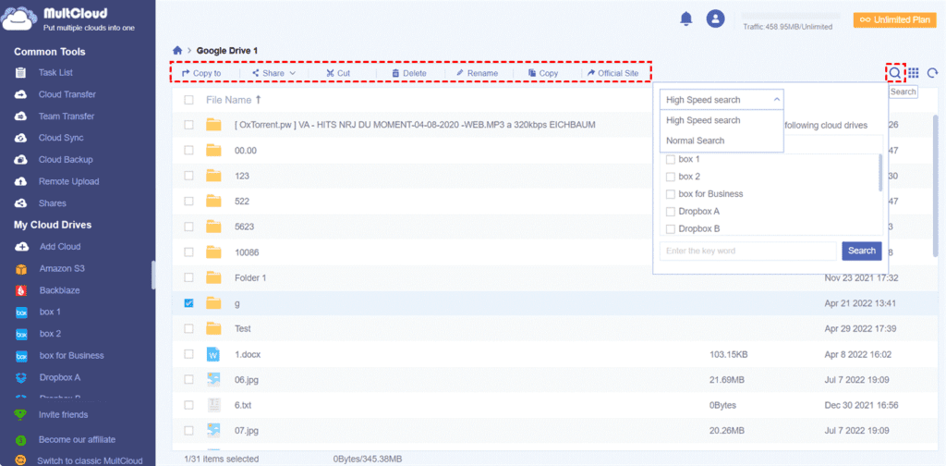946x466 pixels.
Task: Open Cloud Sync tool
Action: click(61, 138)
